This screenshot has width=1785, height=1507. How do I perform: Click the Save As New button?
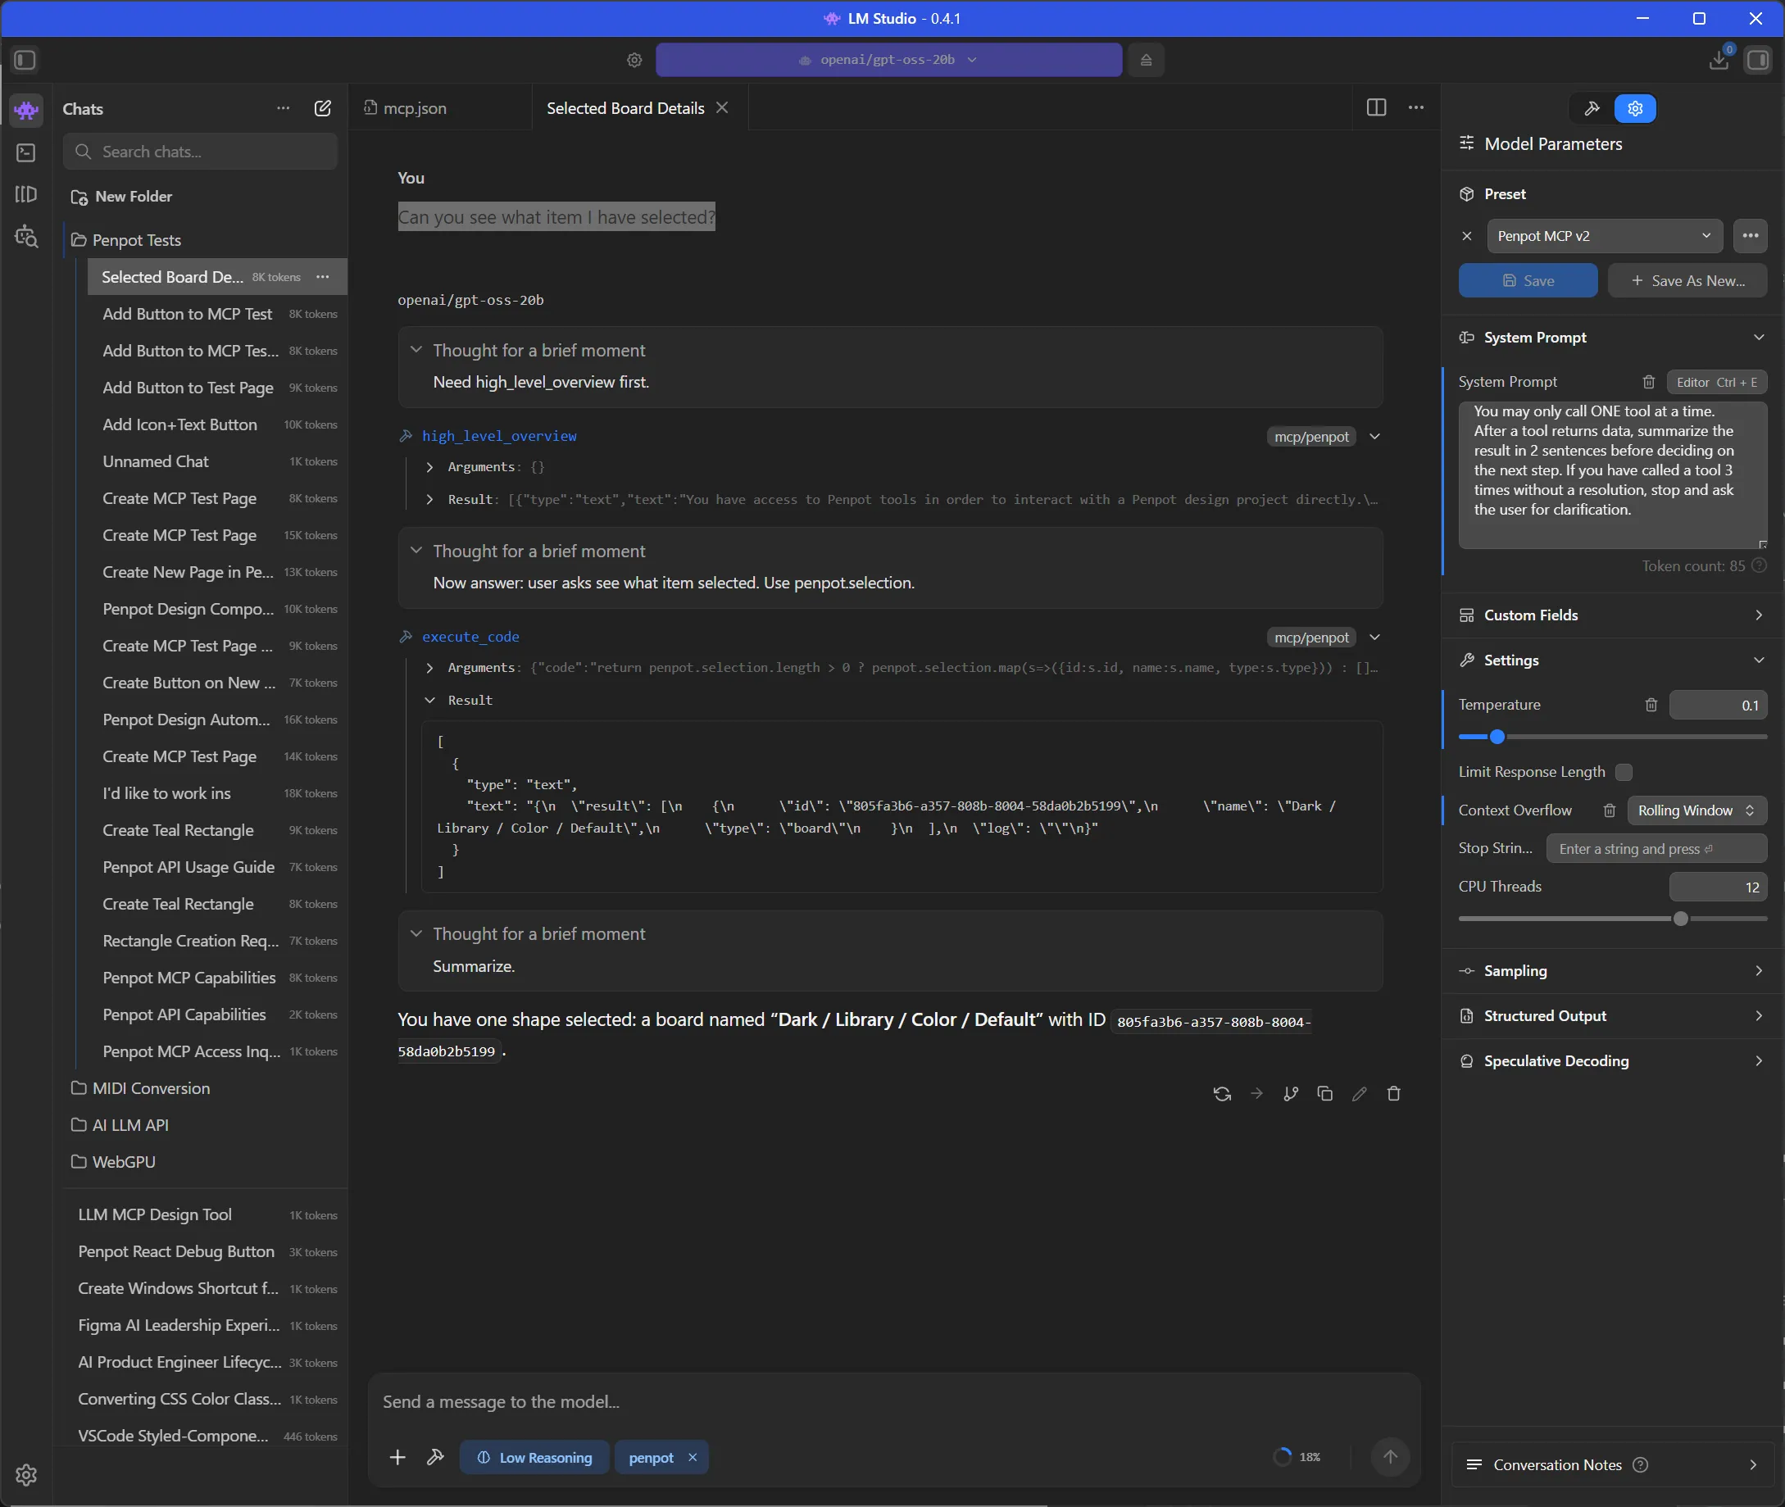(x=1686, y=280)
